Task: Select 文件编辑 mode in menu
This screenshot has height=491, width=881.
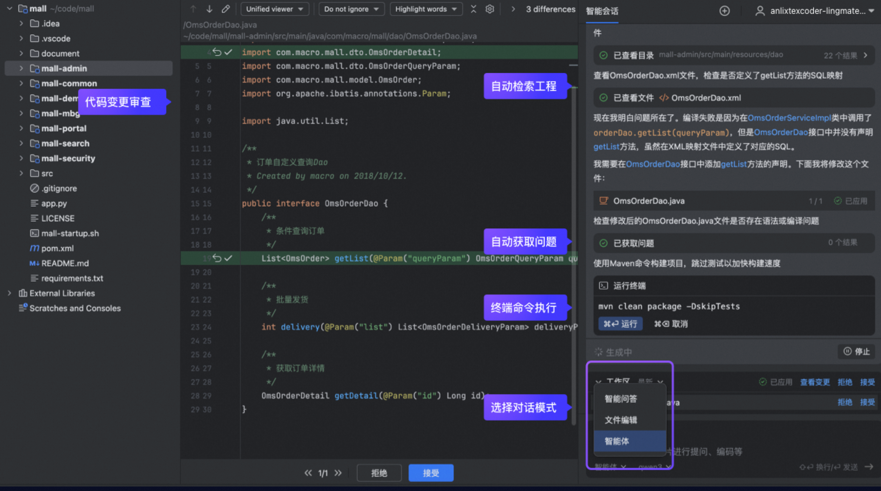Action: click(x=630, y=420)
